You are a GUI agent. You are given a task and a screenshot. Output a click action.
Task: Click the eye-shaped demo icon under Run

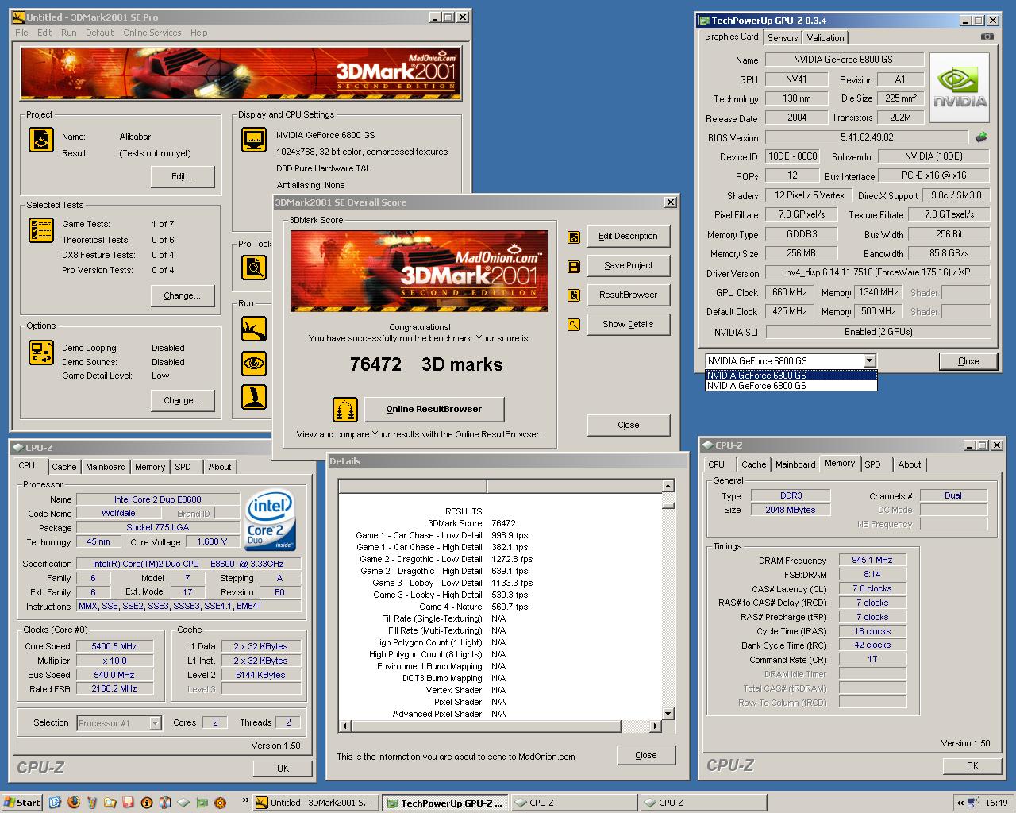(254, 364)
